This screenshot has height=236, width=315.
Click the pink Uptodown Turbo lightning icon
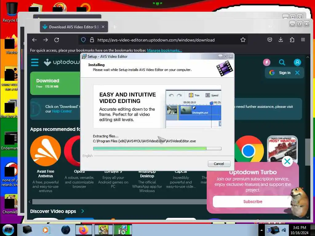[267, 62]
